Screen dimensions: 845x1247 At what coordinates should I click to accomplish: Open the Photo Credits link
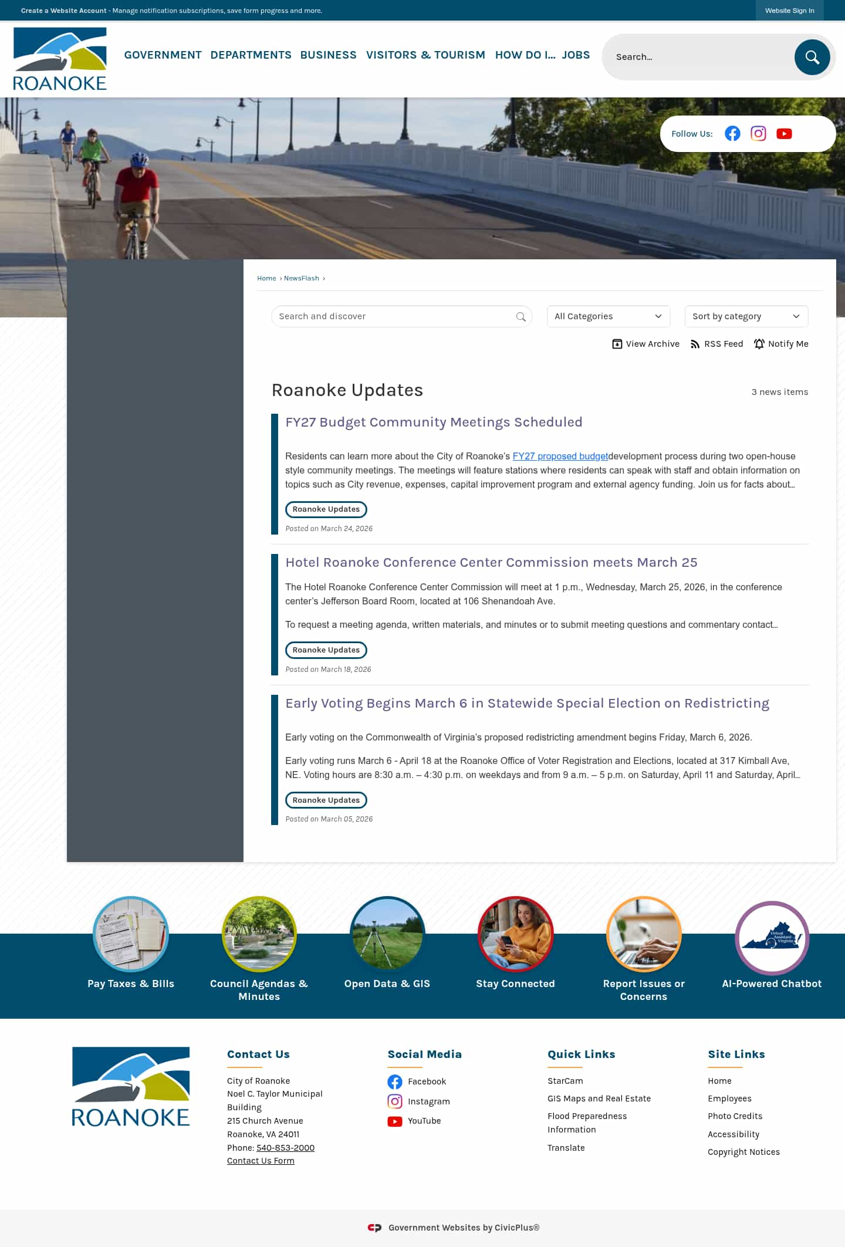tap(735, 1116)
